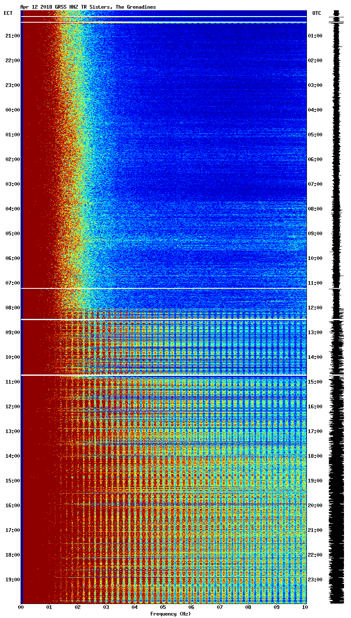351x618 pixels.
Task: Click the 04:00 UTC time tick label
Action: [315, 110]
